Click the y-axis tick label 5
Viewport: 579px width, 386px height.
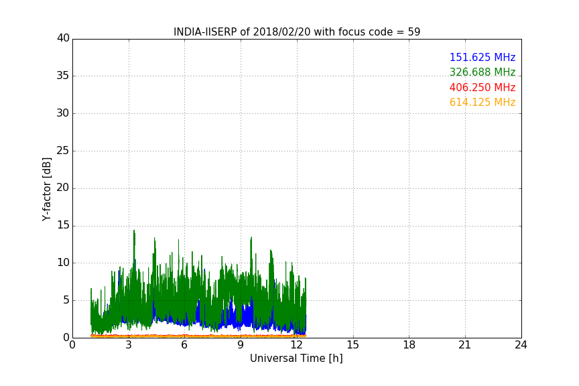click(x=66, y=300)
